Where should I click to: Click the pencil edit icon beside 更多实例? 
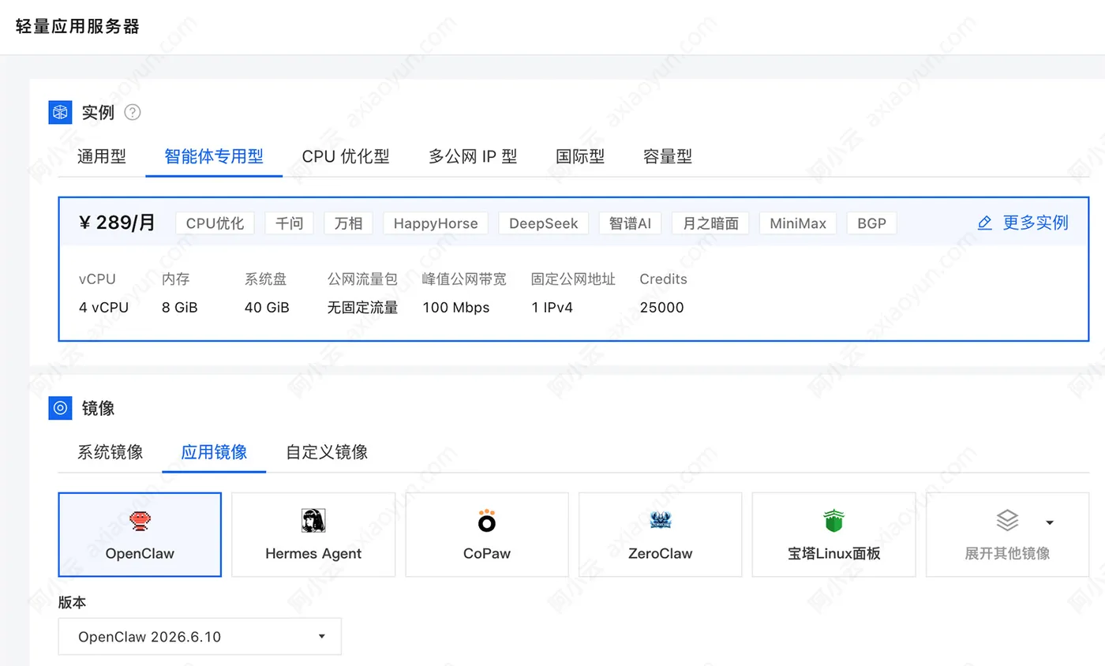[x=985, y=223]
